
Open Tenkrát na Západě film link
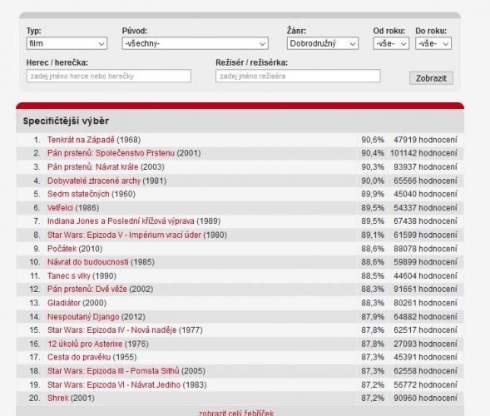point(81,140)
